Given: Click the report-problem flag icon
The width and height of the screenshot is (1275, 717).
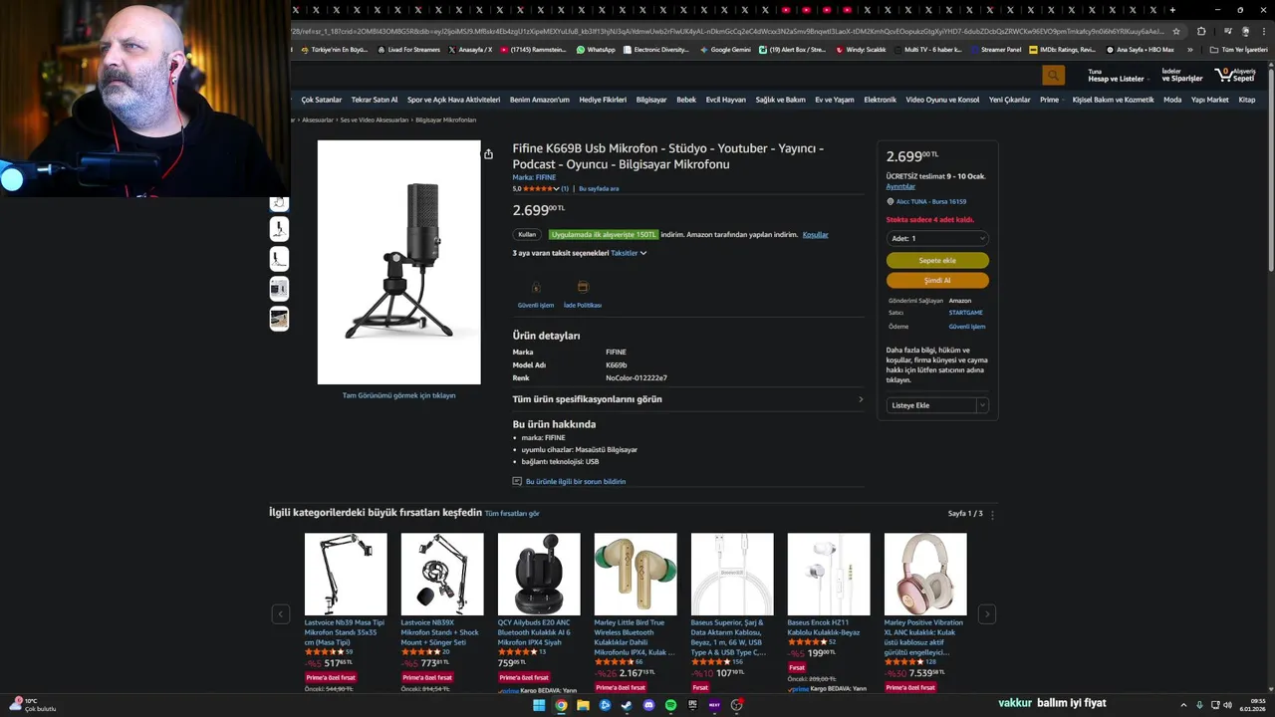Looking at the screenshot, I should pos(517,481).
